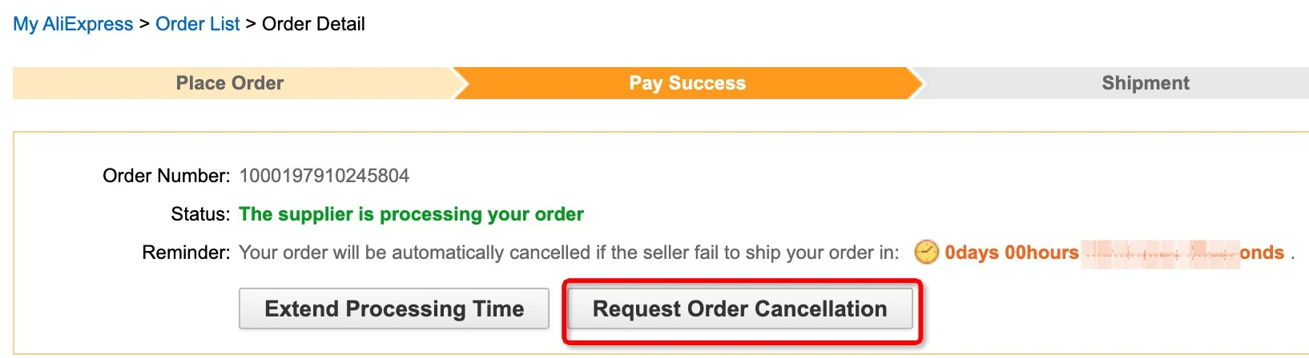Viewport: 1309px width, 358px height.
Task: Click the countdown's trailing seconds text
Action: click(x=1262, y=253)
